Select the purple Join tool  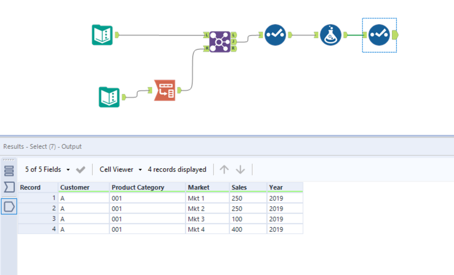pos(220,42)
